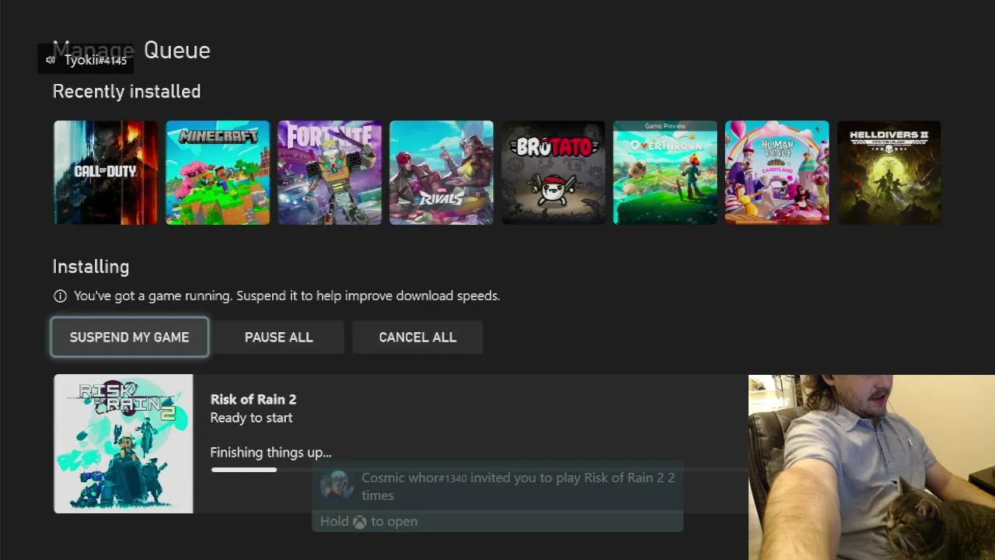The image size is (995, 560).
Task: Click the Tyokii#4145 voice overlay name
Action: tap(96, 60)
